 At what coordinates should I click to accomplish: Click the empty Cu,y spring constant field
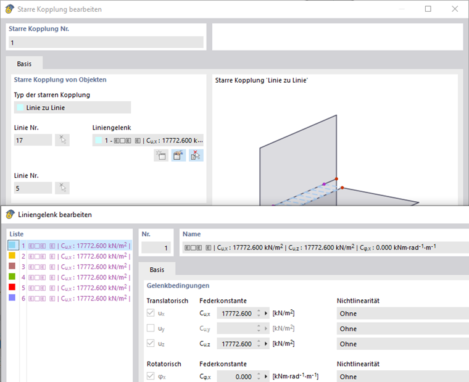click(x=236, y=329)
